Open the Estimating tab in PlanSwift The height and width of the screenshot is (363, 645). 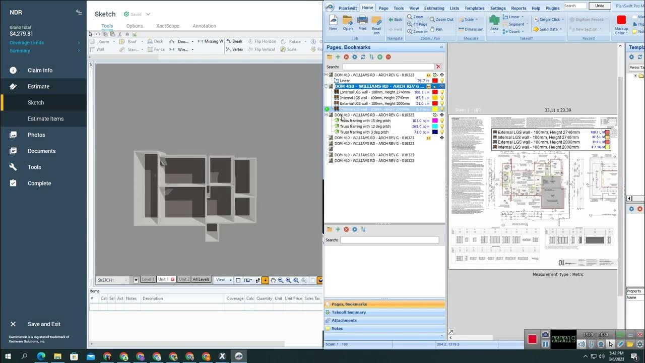pos(434,8)
